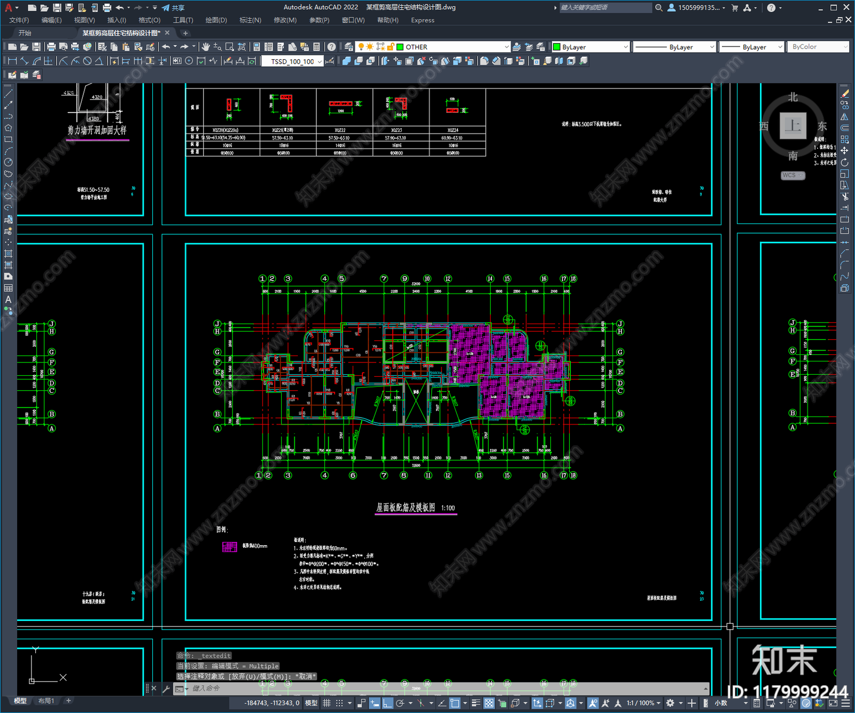Open the 文件(F) menu
Image resolution: width=855 pixels, height=713 pixels.
tap(19, 20)
